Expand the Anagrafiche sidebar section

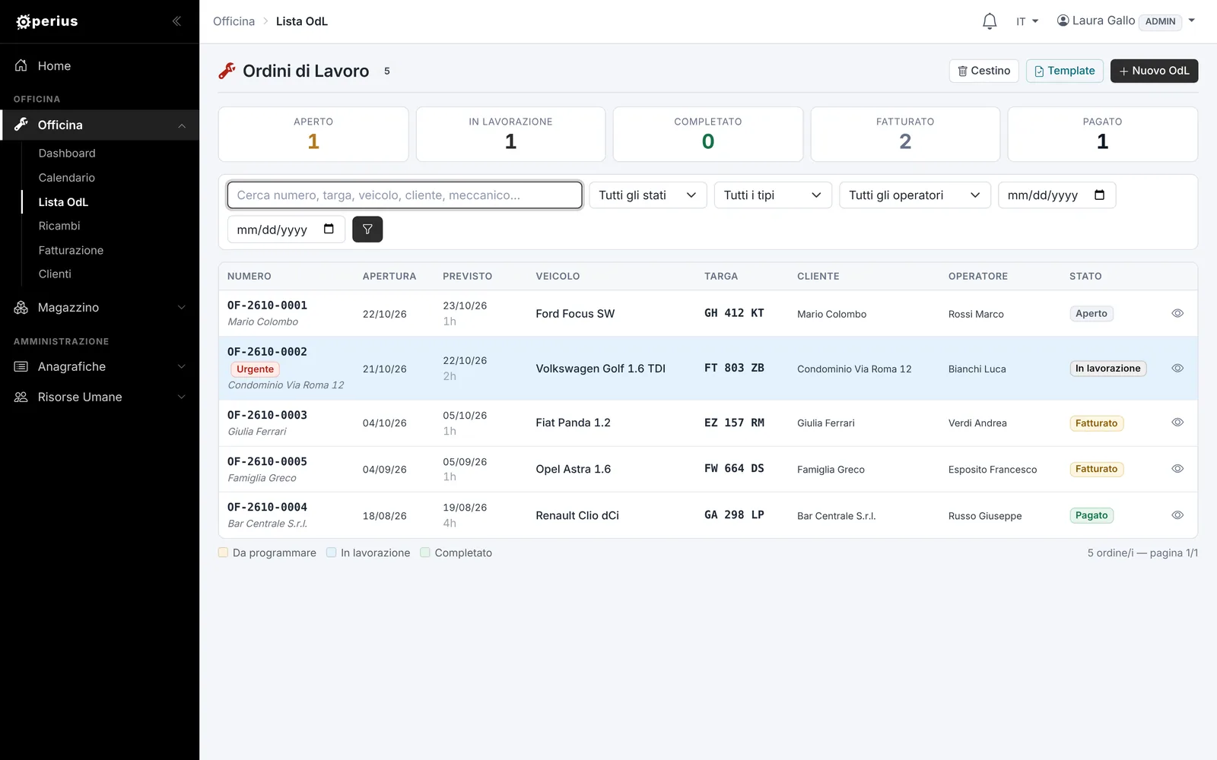[100, 367]
